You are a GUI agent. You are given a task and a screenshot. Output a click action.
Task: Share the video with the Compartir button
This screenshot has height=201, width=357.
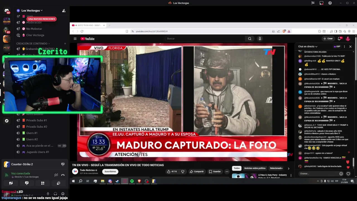pyautogui.click(x=197, y=171)
